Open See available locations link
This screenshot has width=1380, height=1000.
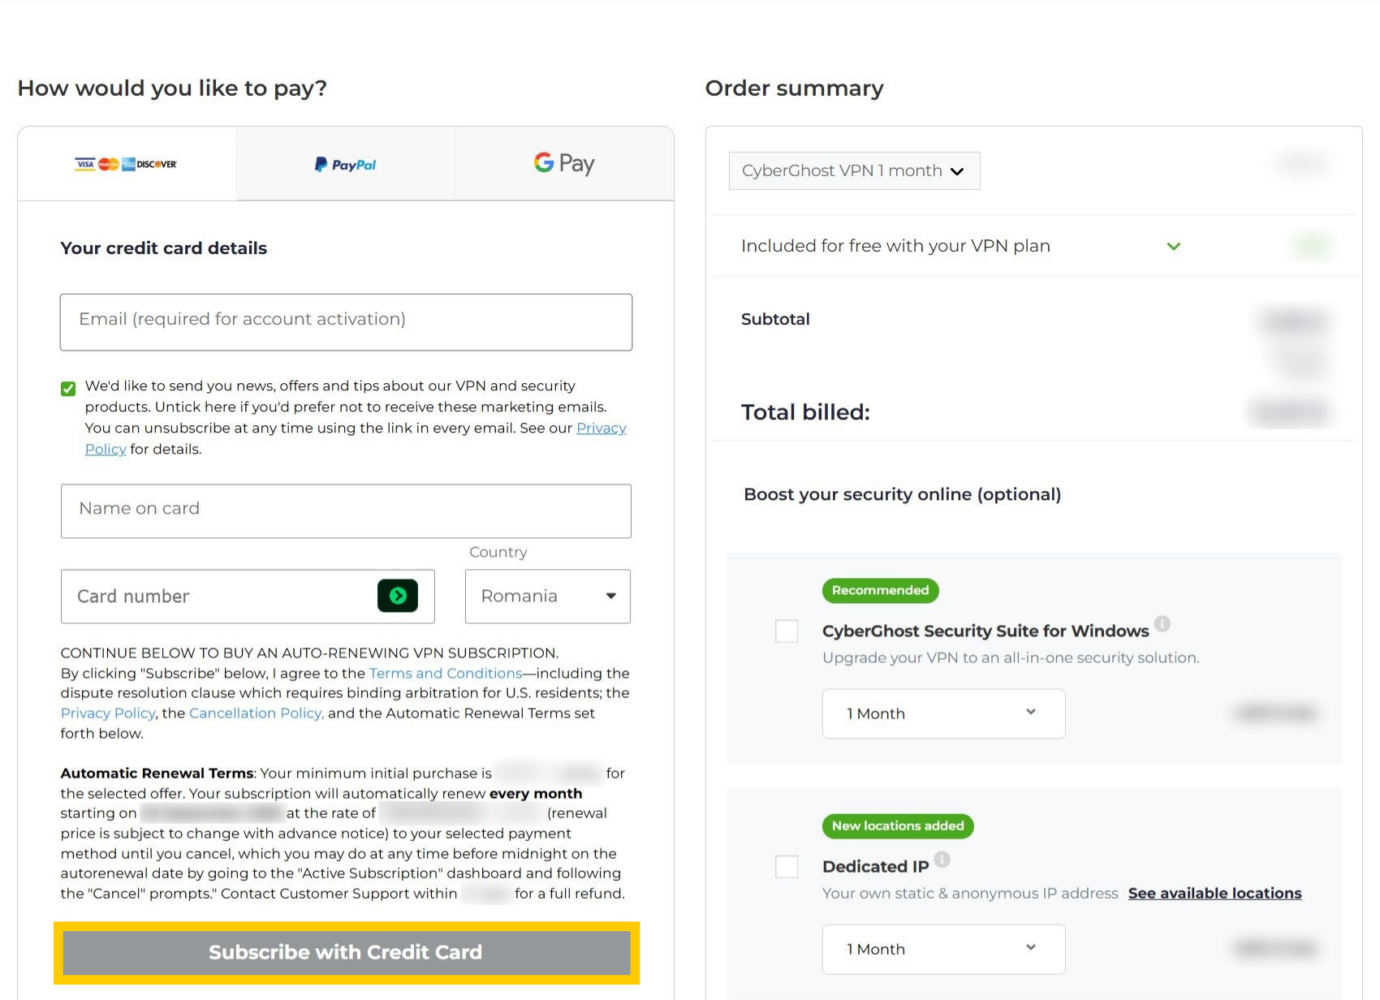pos(1214,893)
